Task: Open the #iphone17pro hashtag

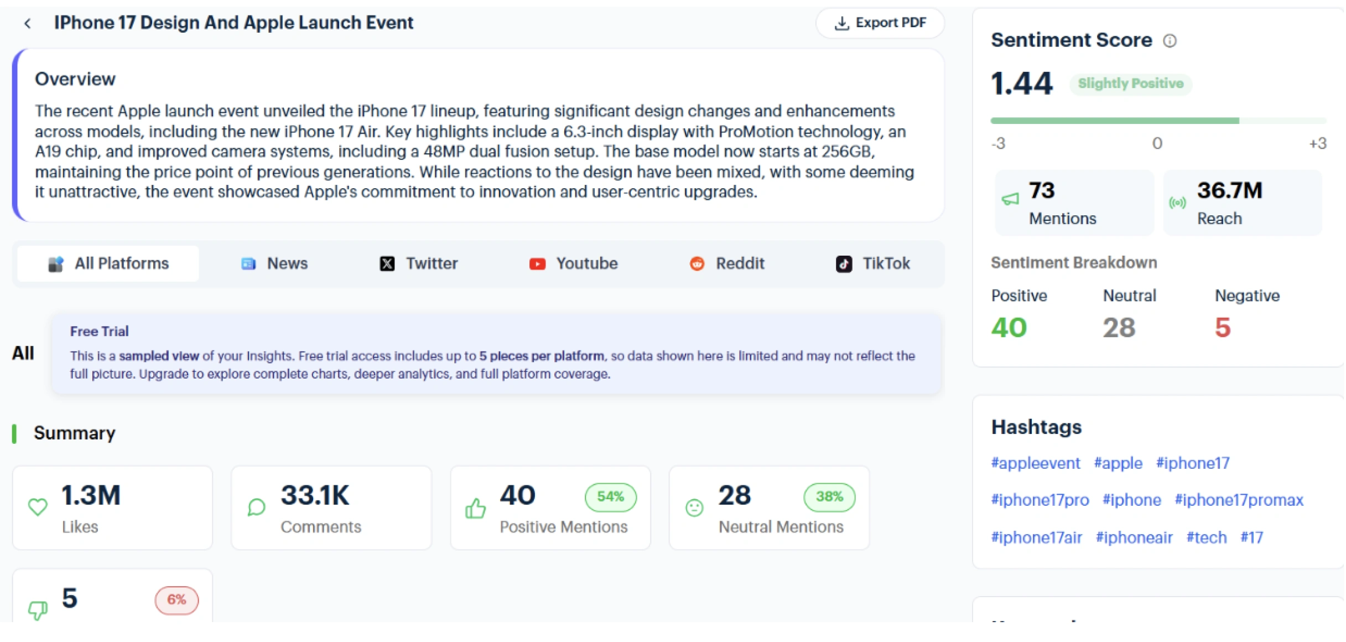Action: 1040,500
